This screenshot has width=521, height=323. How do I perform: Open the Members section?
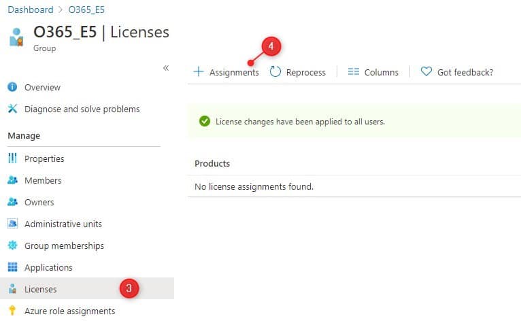[43, 180]
